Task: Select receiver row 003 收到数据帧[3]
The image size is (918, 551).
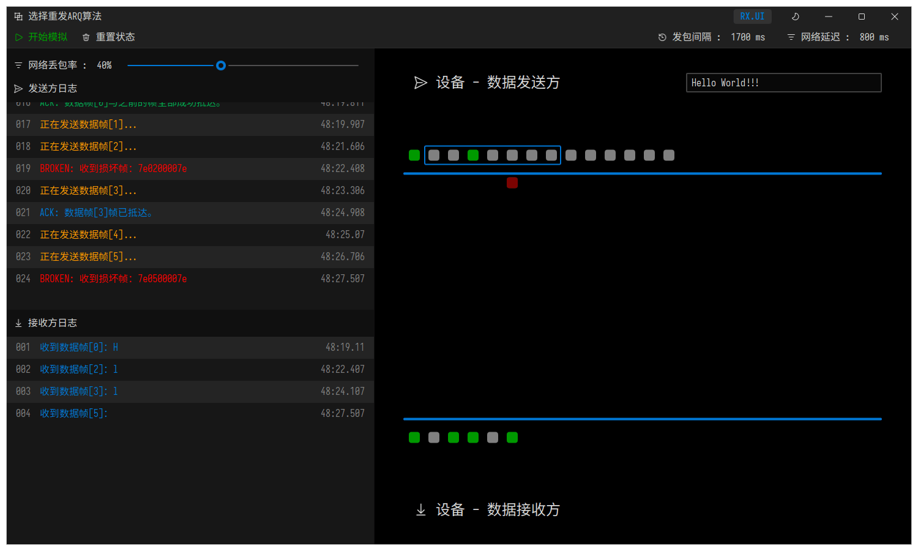Action: coord(190,392)
